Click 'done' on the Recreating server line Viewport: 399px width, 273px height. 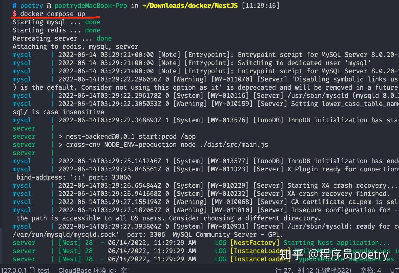pos(104,38)
